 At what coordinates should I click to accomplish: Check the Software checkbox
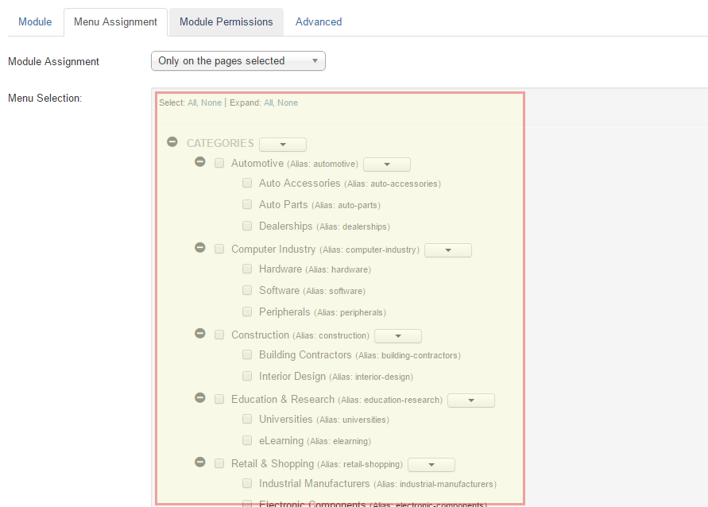pyautogui.click(x=247, y=290)
